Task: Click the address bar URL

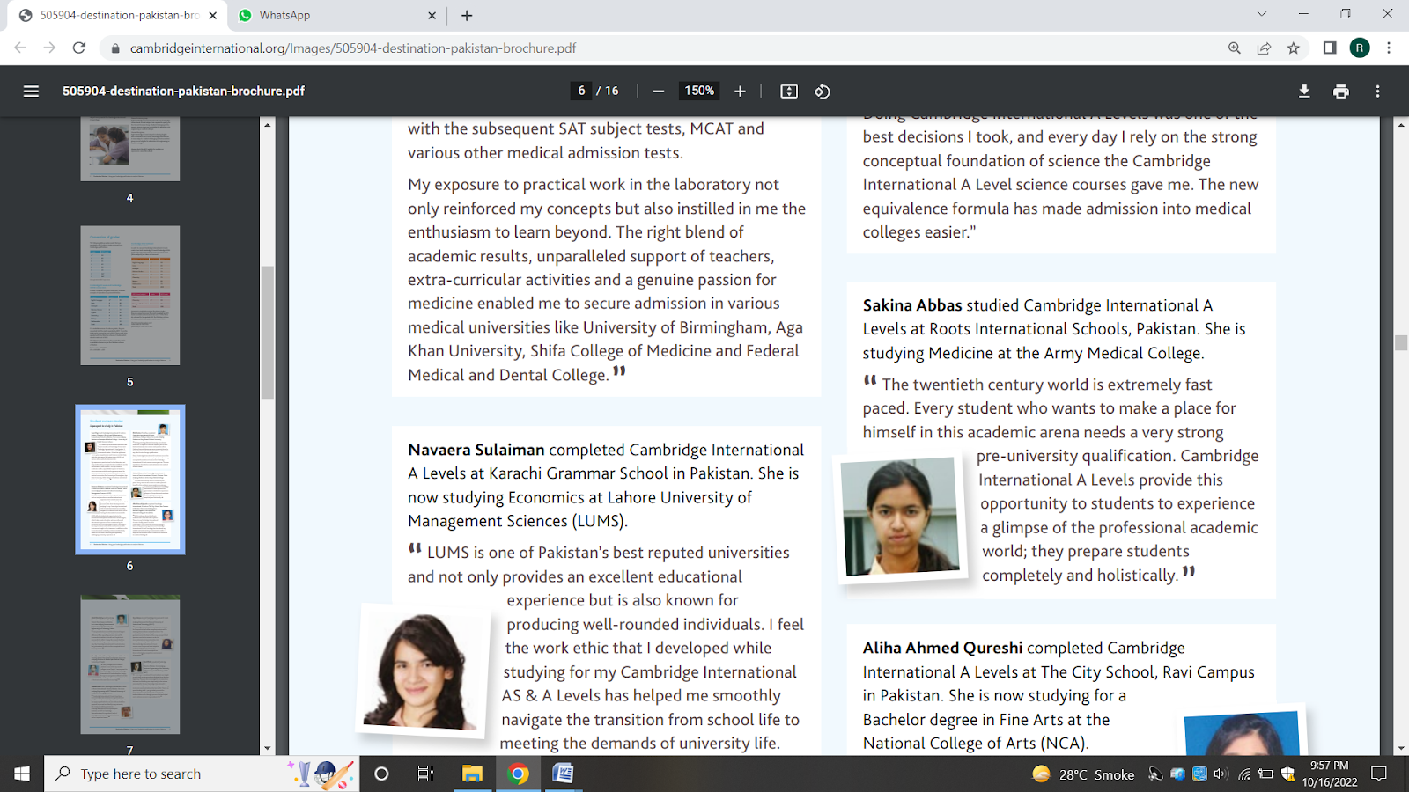Action: 353,48
